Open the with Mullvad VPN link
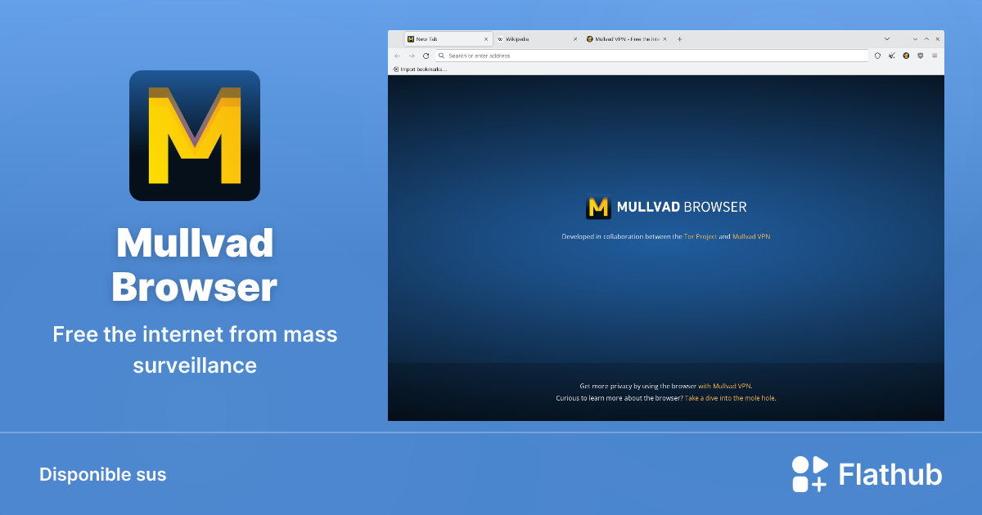 (x=725, y=386)
